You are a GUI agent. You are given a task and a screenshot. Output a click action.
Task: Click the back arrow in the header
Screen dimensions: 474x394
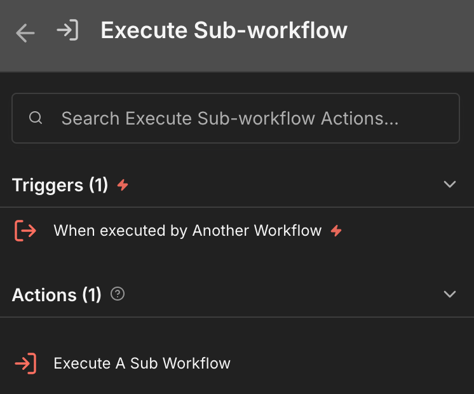pos(25,32)
